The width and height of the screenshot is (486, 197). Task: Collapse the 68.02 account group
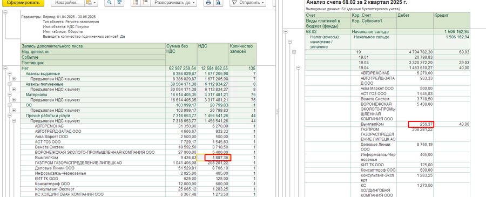286,32
